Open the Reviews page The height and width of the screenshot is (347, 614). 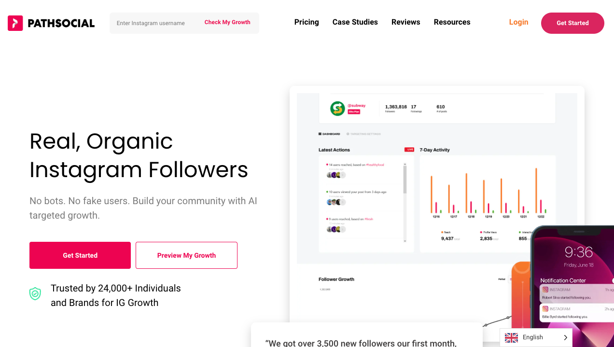(x=406, y=22)
